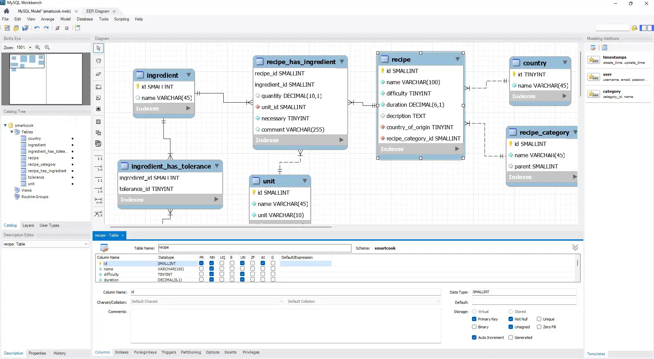Select the non-identifying 1:1 relationship tool

click(x=99, y=158)
